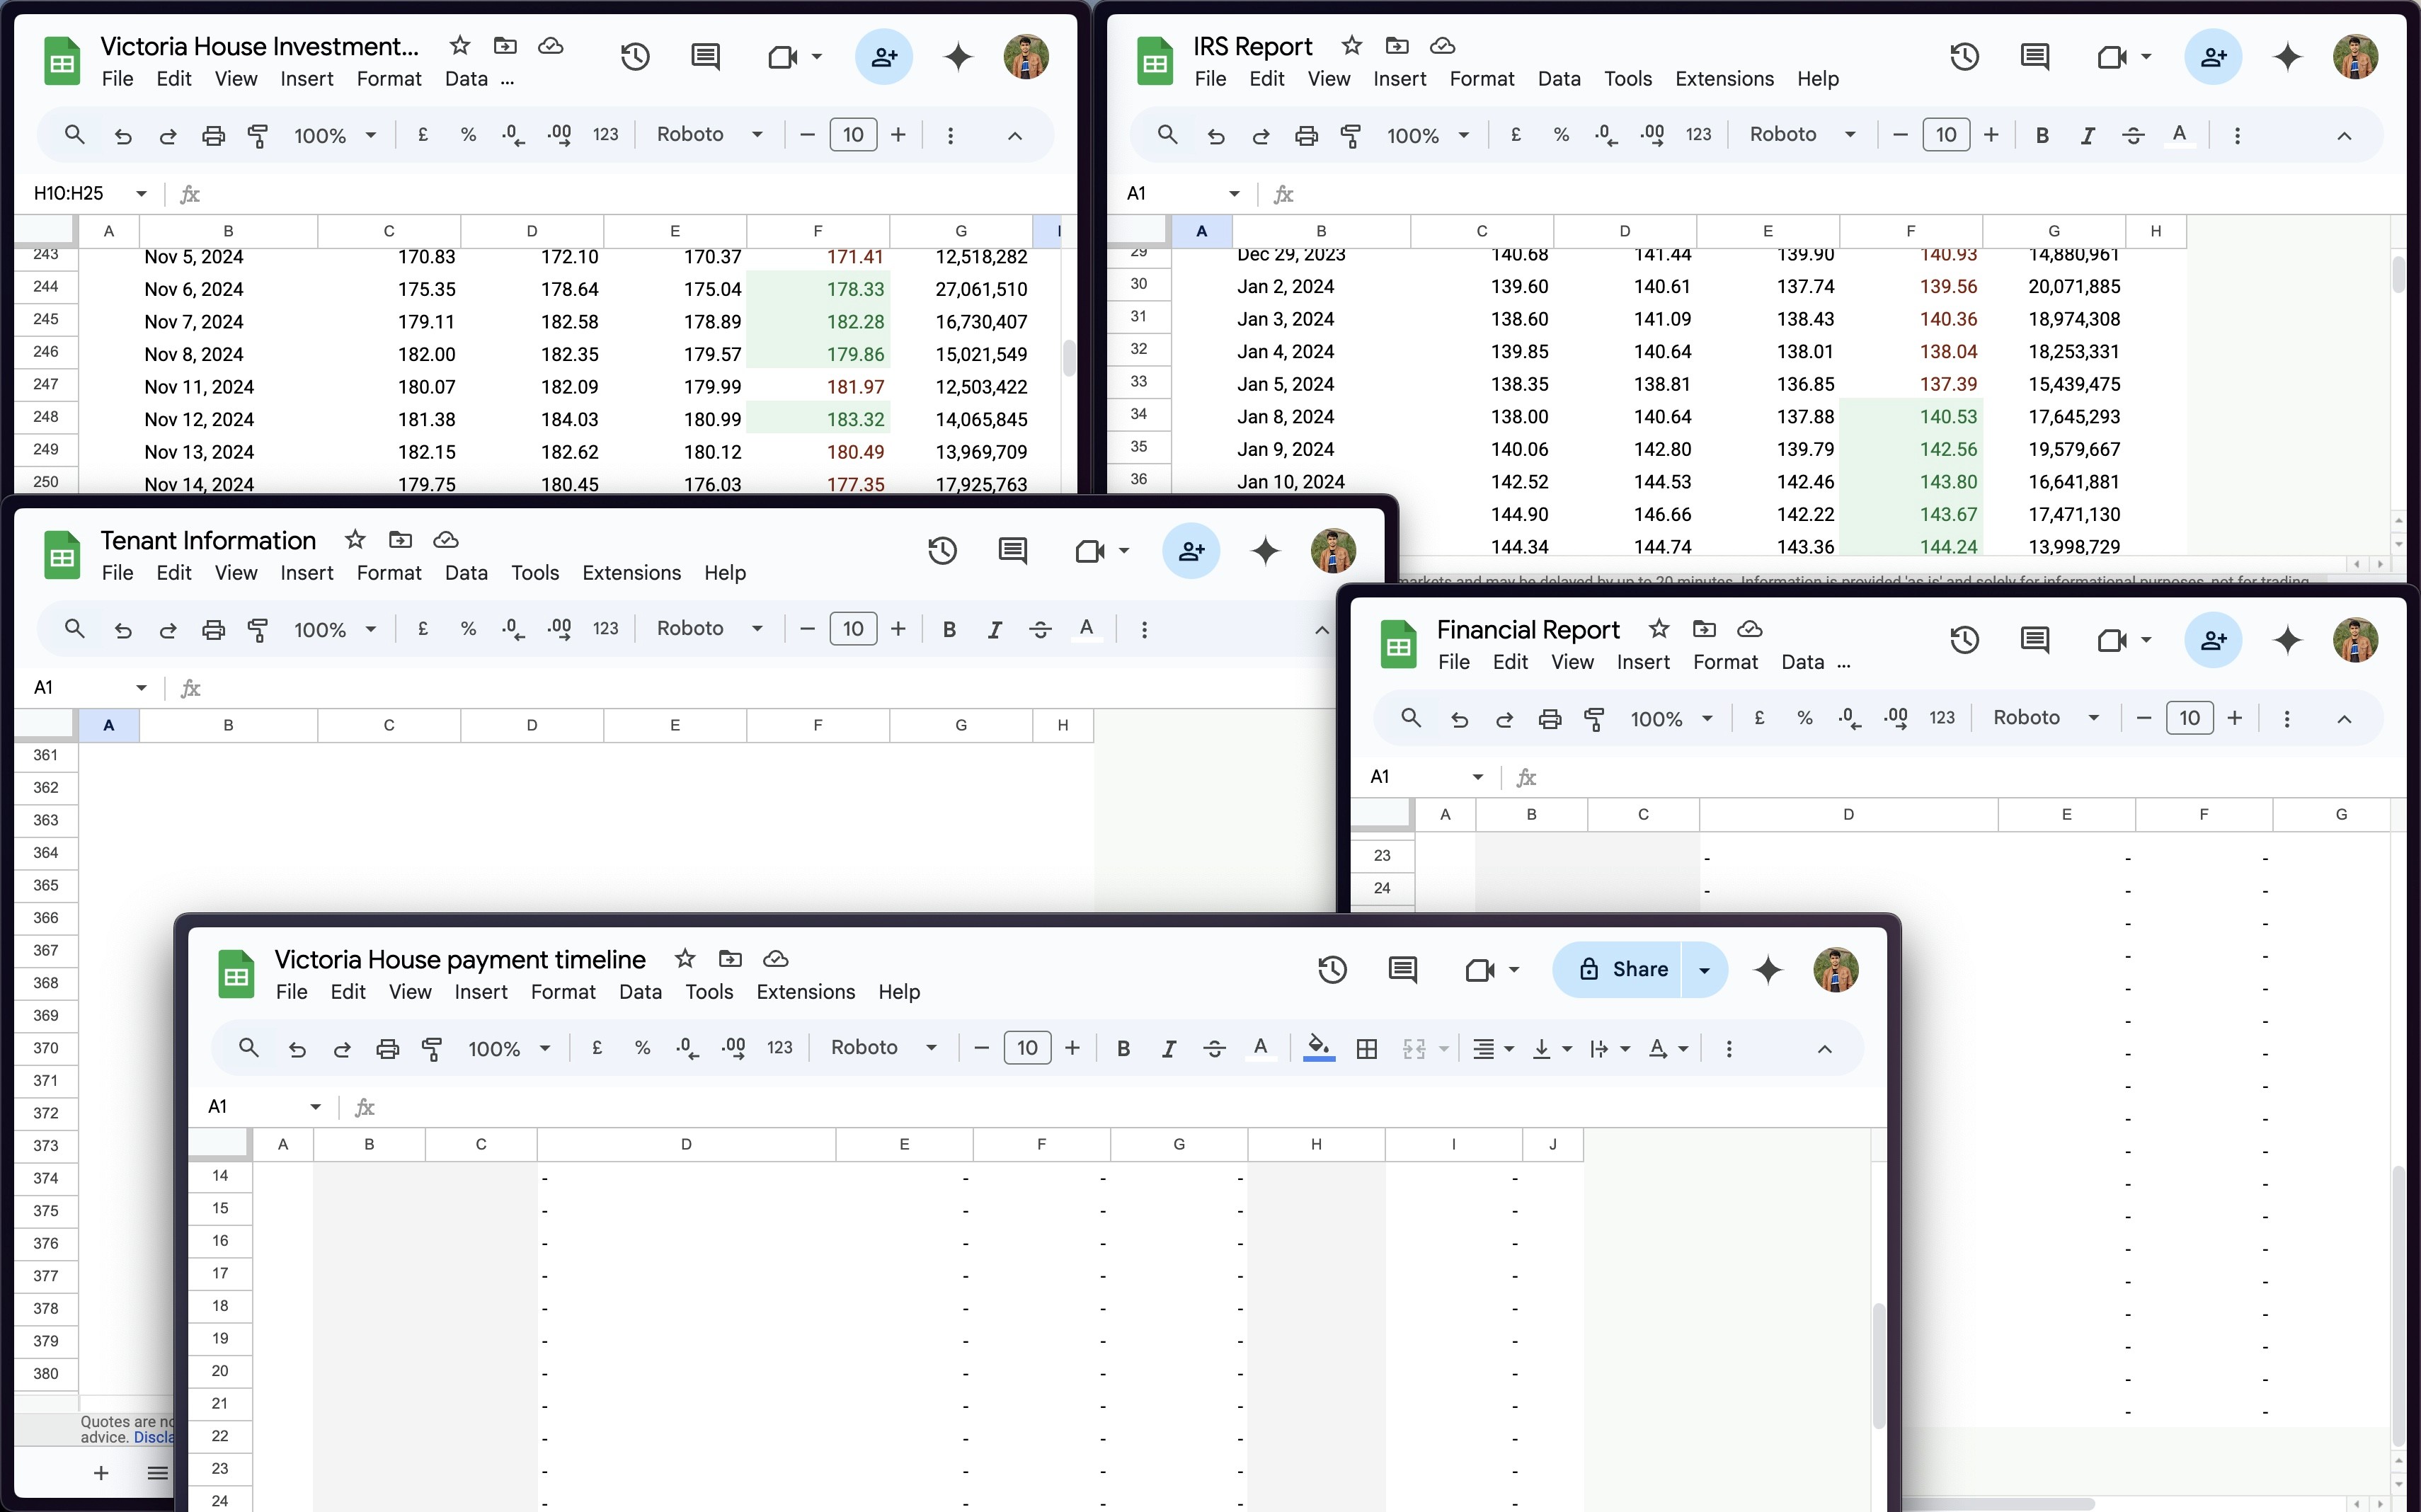Star the Victoria House payment timeline spreadsheet
This screenshot has height=1512, width=2421.
pyautogui.click(x=684, y=958)
